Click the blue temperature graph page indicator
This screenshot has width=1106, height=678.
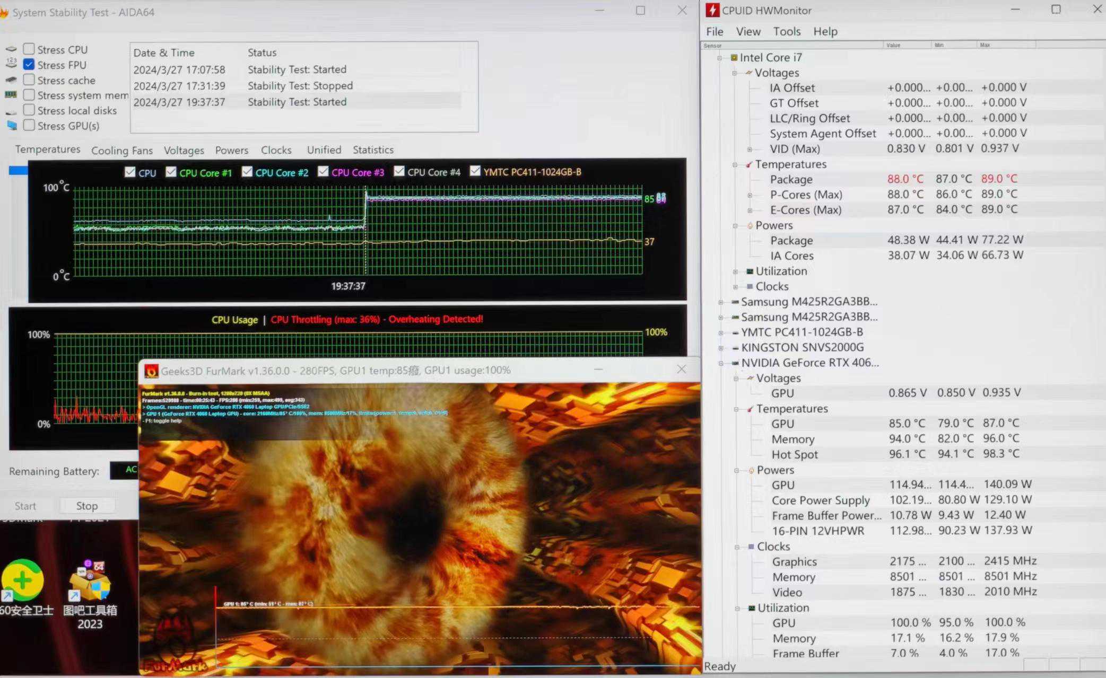pos(18,171)
